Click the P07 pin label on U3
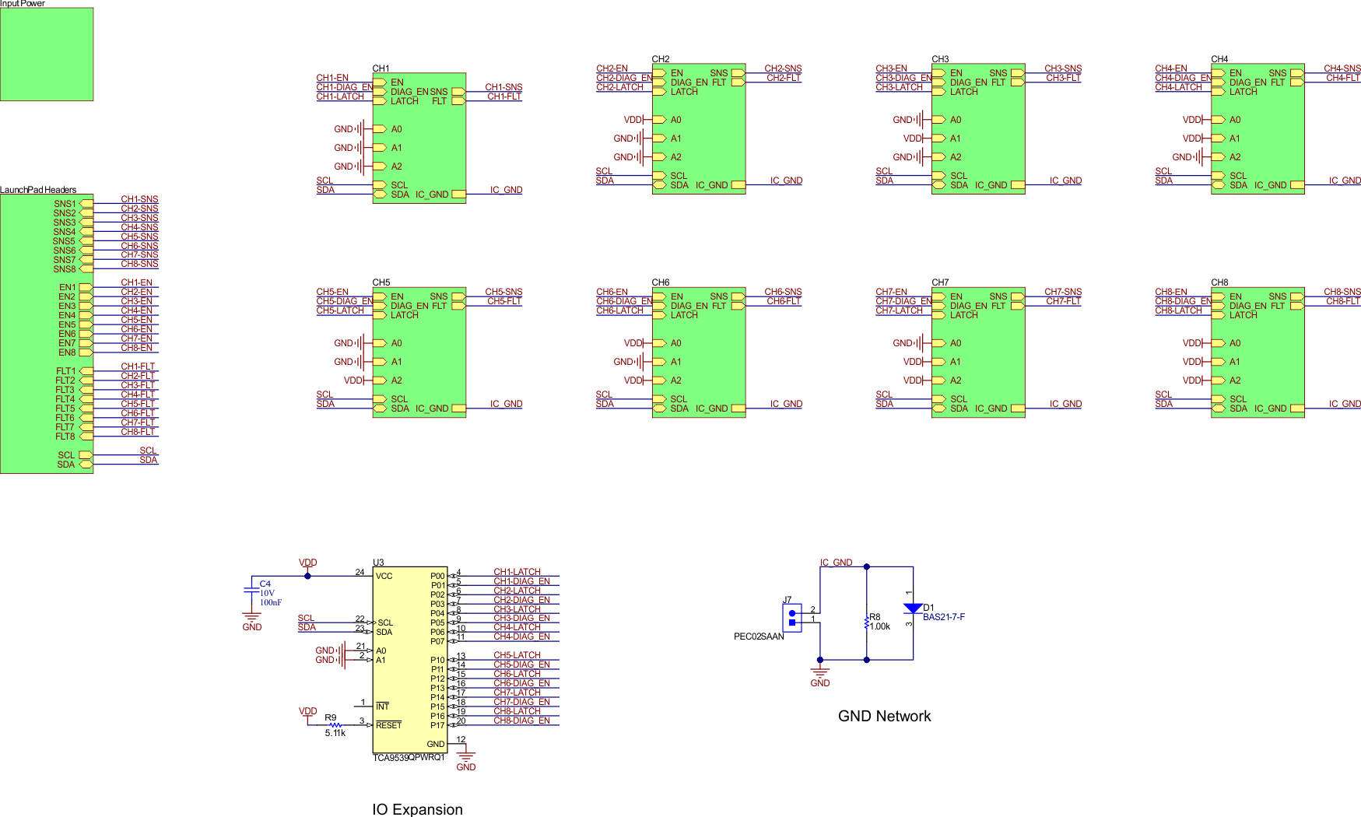 pyautogui.click(x=437, y=641)
